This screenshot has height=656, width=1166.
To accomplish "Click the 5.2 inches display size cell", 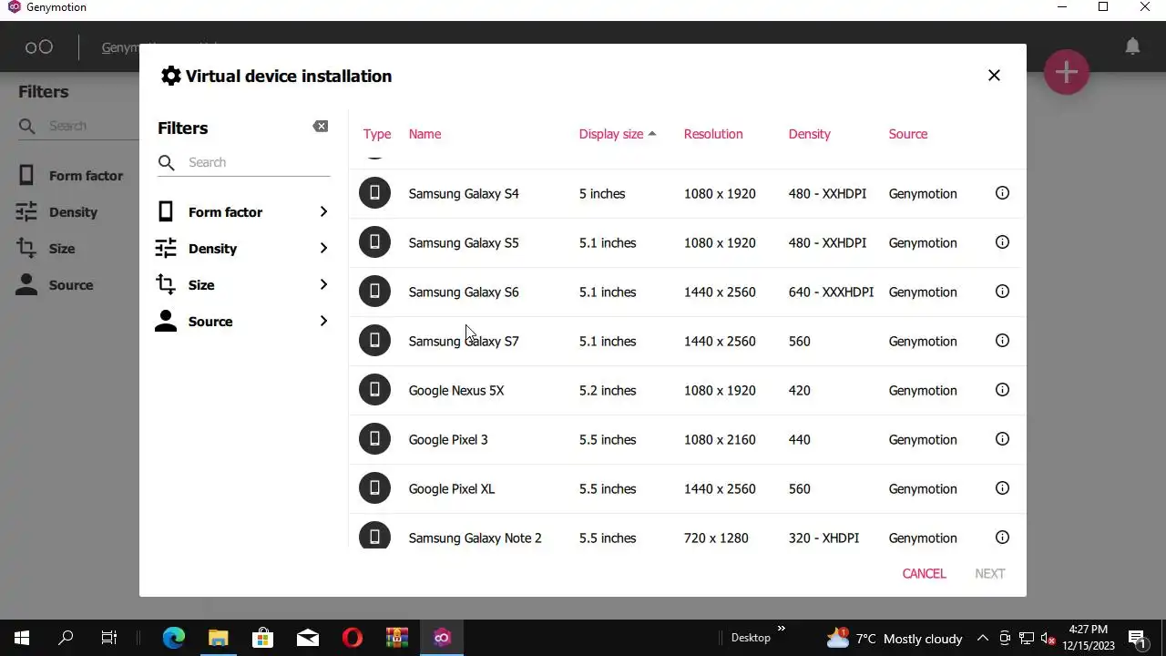I will [608, 390].
